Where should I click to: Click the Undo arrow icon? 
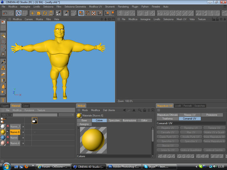point(5,13)
